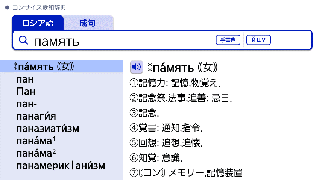
Task: Click definition ⑥ 知覚; 意識
Action: (156, 157)
